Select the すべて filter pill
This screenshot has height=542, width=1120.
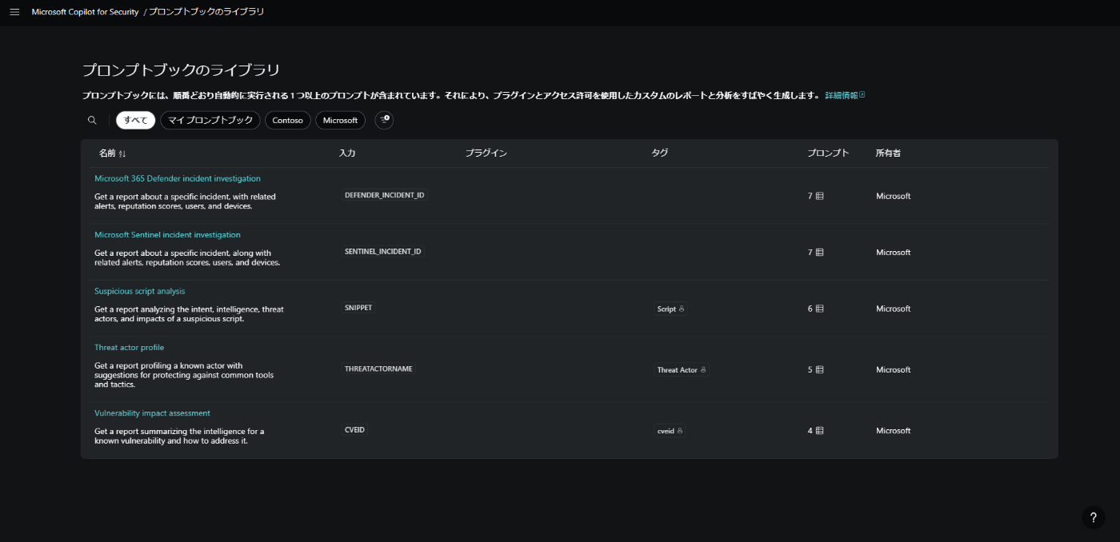click(x=136, y=120)
